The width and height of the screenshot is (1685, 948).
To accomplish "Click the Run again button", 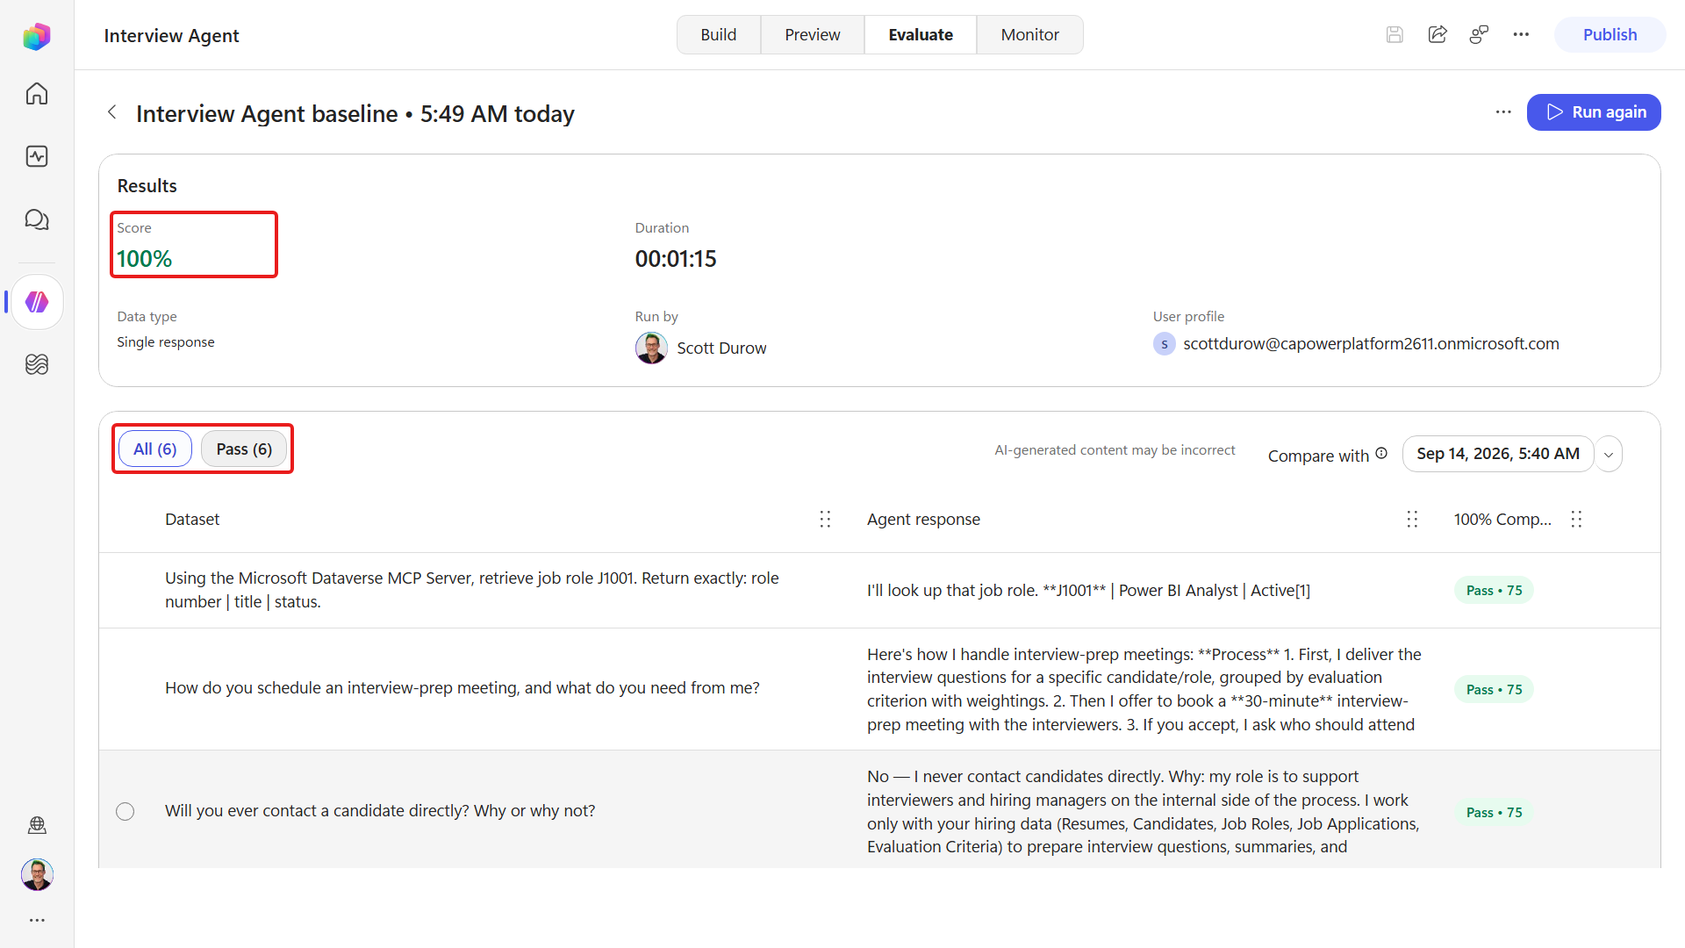I will 1594,112.
